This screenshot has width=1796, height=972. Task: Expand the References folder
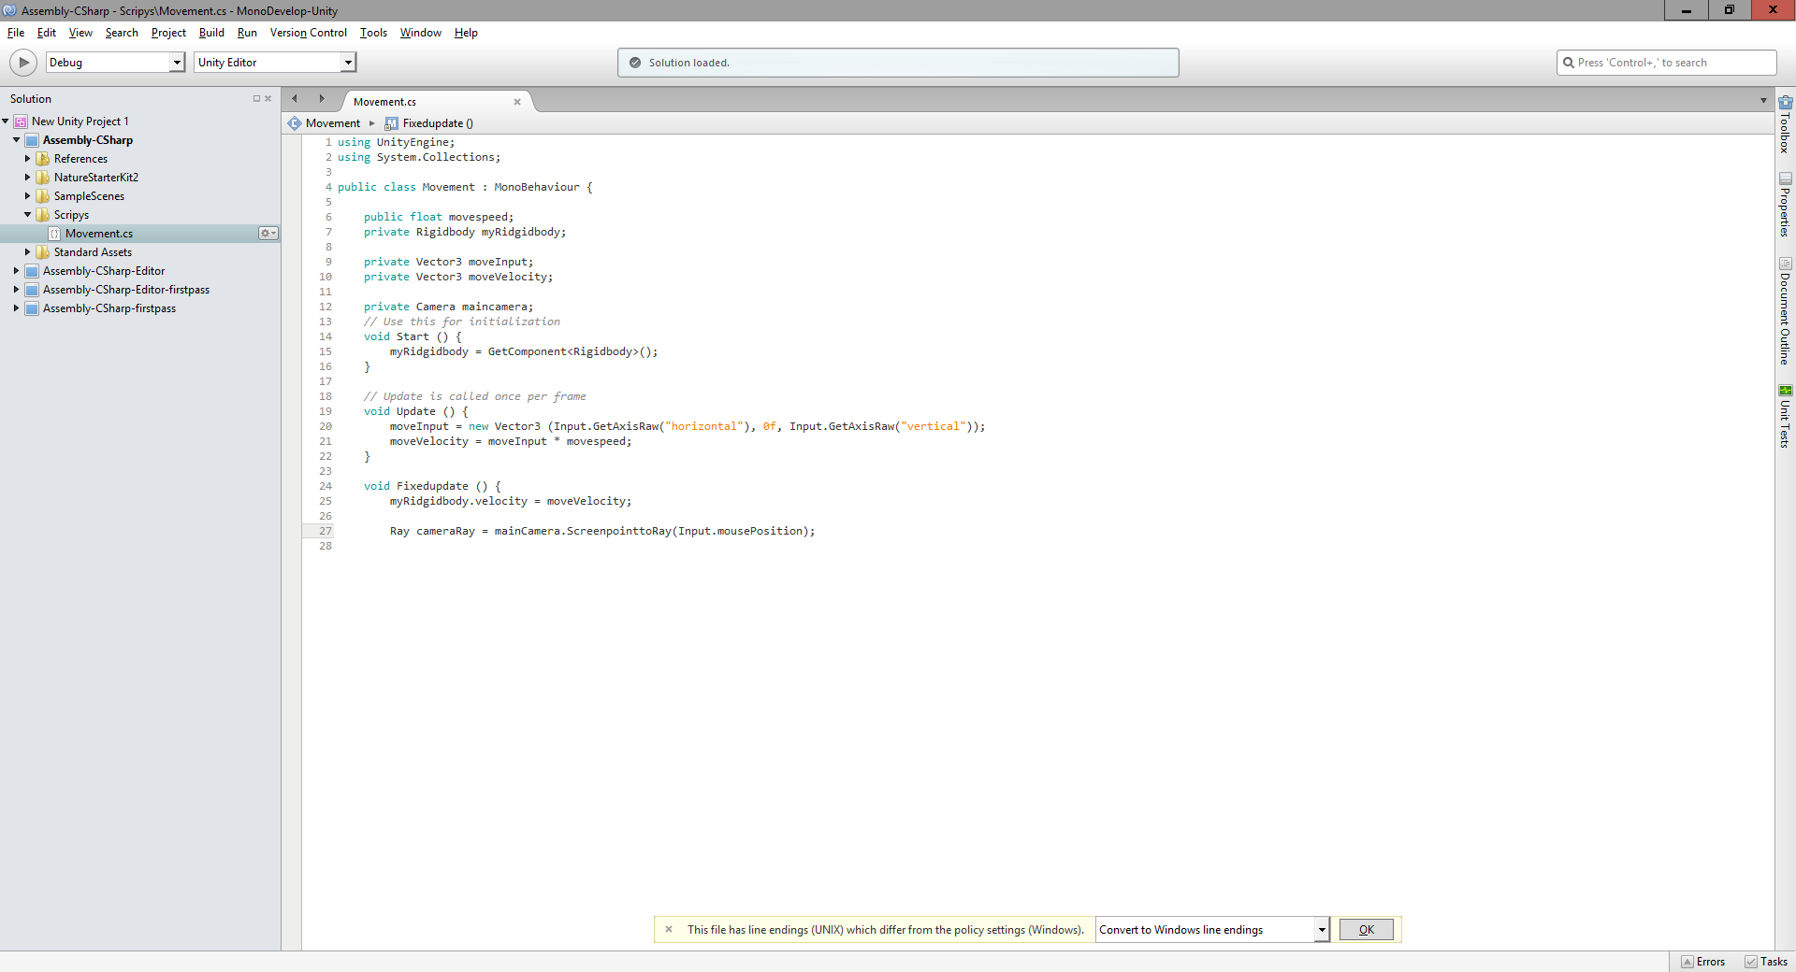tap(28, 159)
